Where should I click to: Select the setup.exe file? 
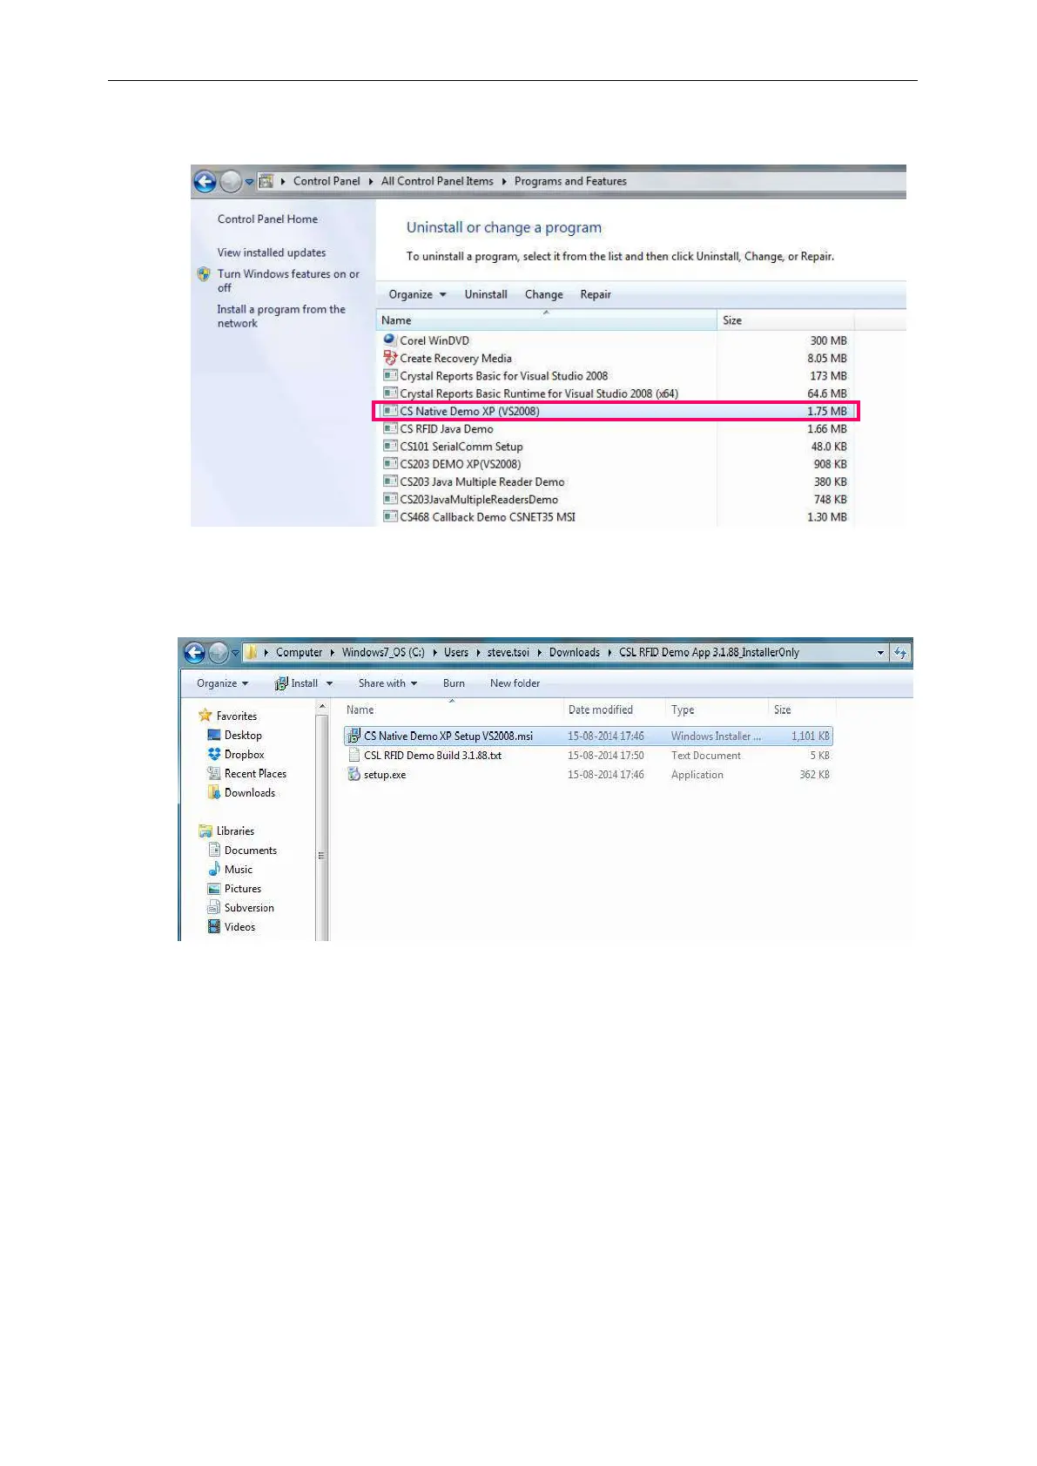point(589,774)
